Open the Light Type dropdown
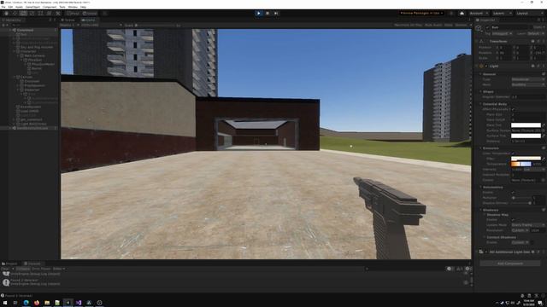547x307 pixels. tap(528, 79)
